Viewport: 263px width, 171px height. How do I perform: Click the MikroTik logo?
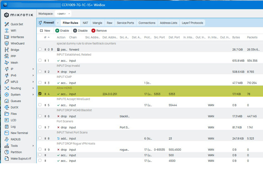[18, 15]
